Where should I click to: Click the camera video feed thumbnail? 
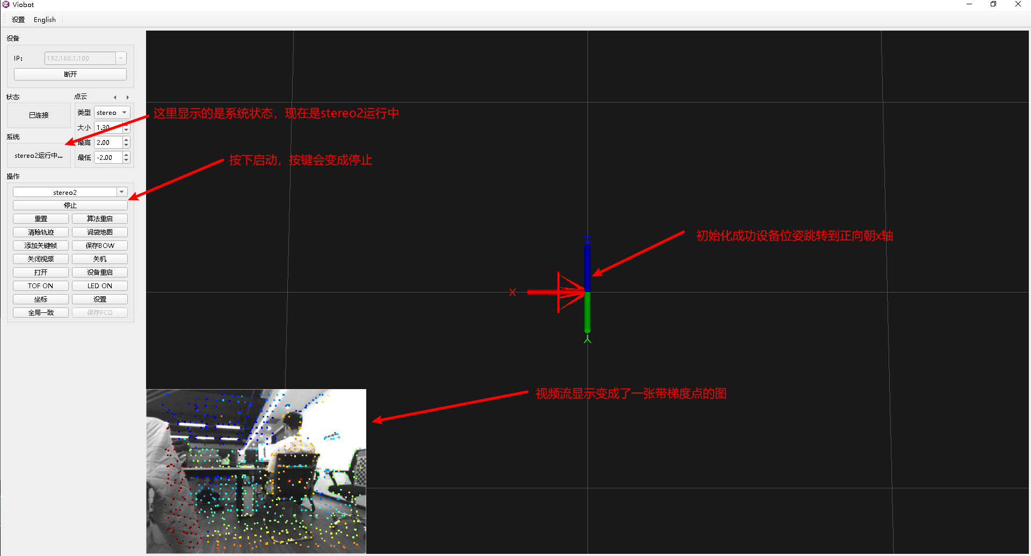coord(256,471)
